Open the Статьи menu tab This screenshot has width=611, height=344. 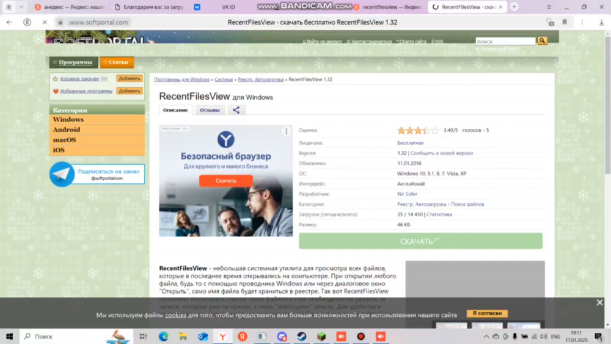coord(117,62)
